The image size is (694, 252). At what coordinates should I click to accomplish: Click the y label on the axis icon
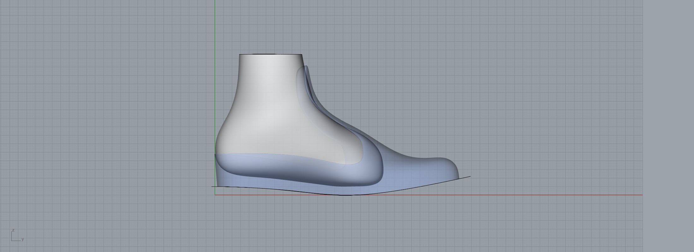click(x=23, y=239)
